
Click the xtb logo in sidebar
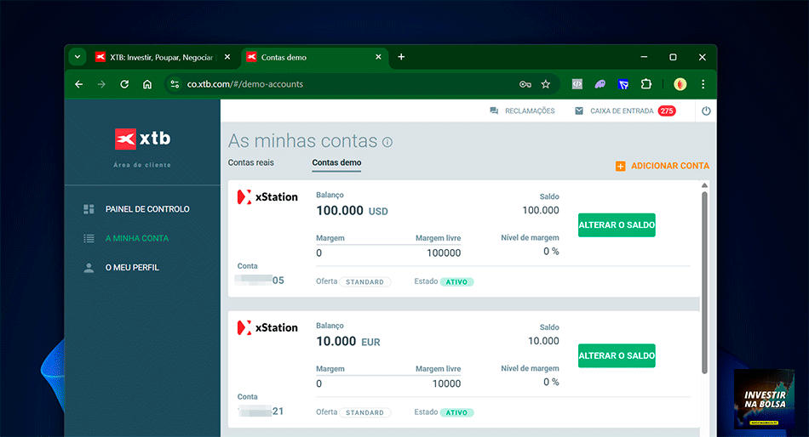142,139
